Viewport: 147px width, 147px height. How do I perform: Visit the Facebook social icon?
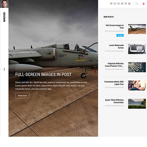point(126,4)
